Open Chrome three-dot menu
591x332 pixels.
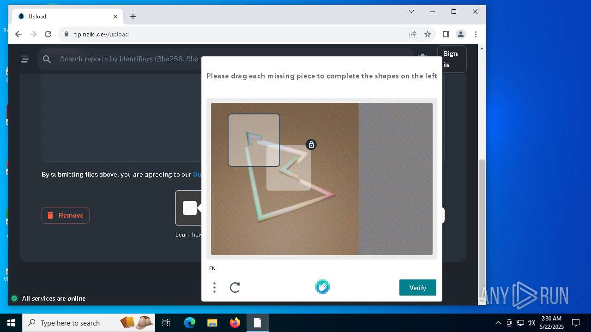(476, 34)
